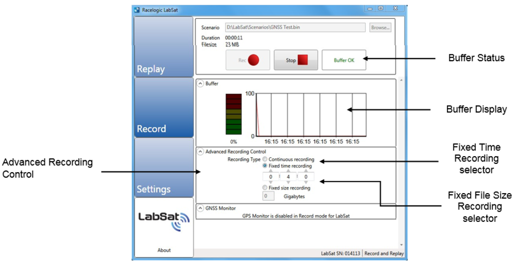
Task: Open the About page
Action: [164, 250]
